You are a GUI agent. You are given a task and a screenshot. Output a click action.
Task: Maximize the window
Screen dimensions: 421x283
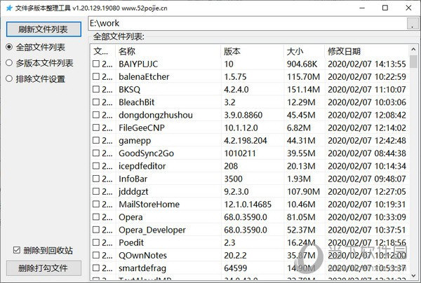(385, 8)
